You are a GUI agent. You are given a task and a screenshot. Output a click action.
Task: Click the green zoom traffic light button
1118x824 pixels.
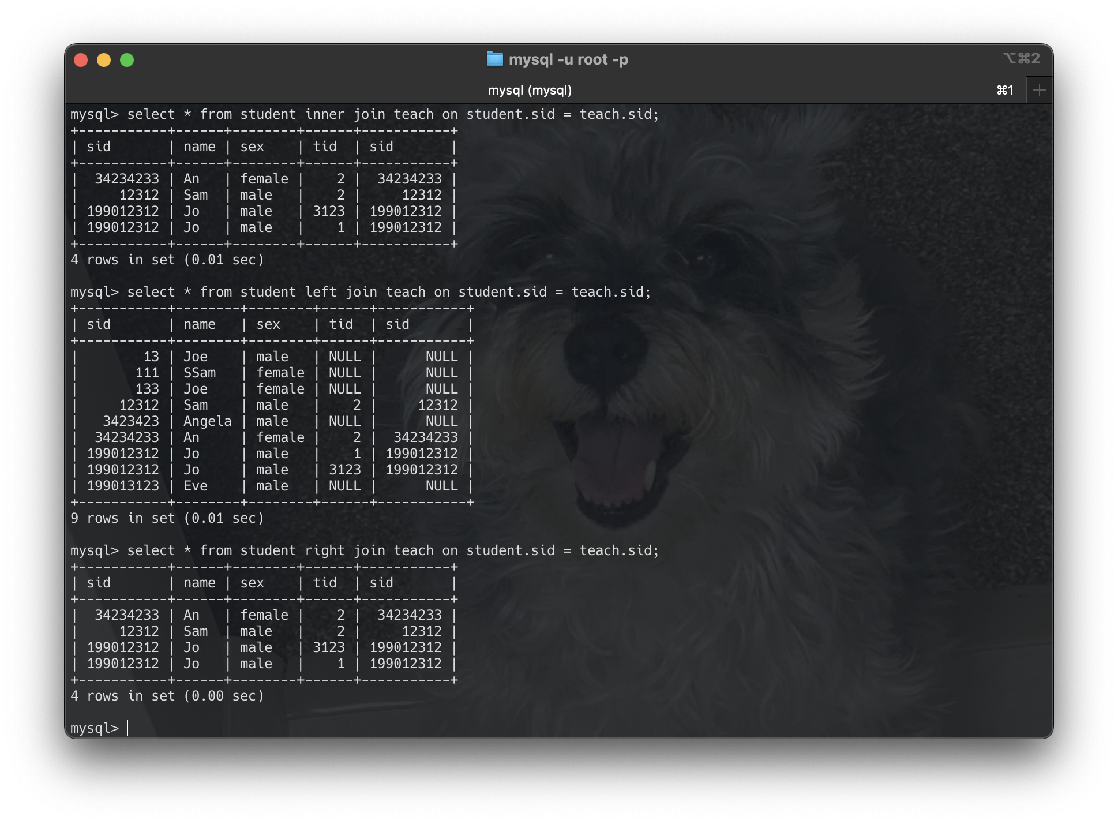127,59
